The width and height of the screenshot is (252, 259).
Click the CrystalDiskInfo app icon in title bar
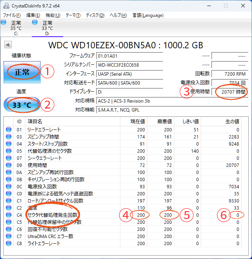click(x=5, y=6)
